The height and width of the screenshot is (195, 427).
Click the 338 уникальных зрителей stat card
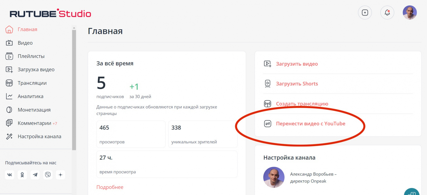pyautogui.click(x=203, y=134)
